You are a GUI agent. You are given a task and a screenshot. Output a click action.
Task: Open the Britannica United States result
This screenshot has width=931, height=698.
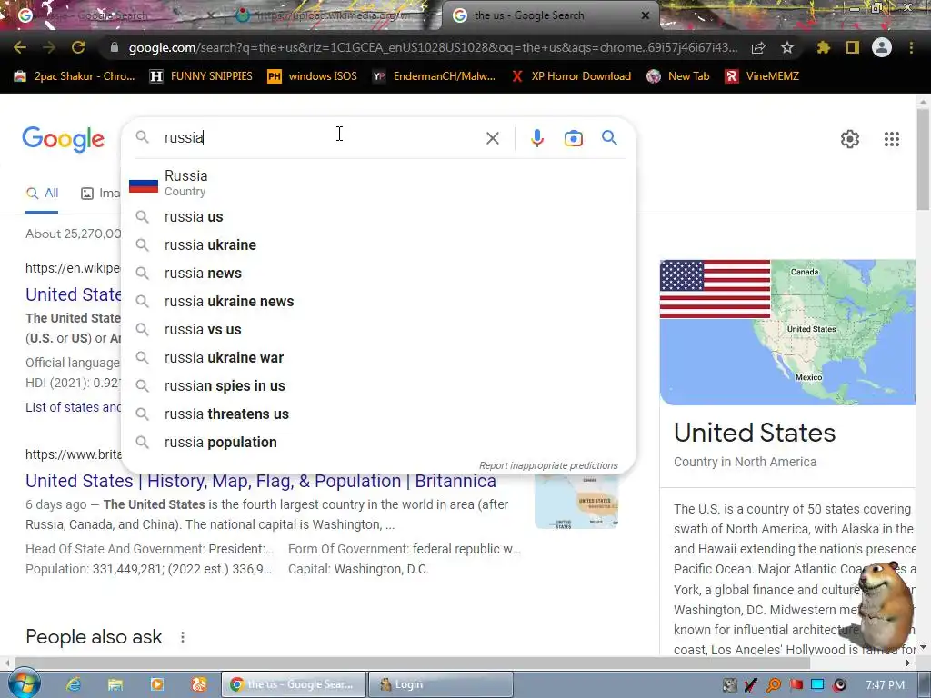pos(261,481)
